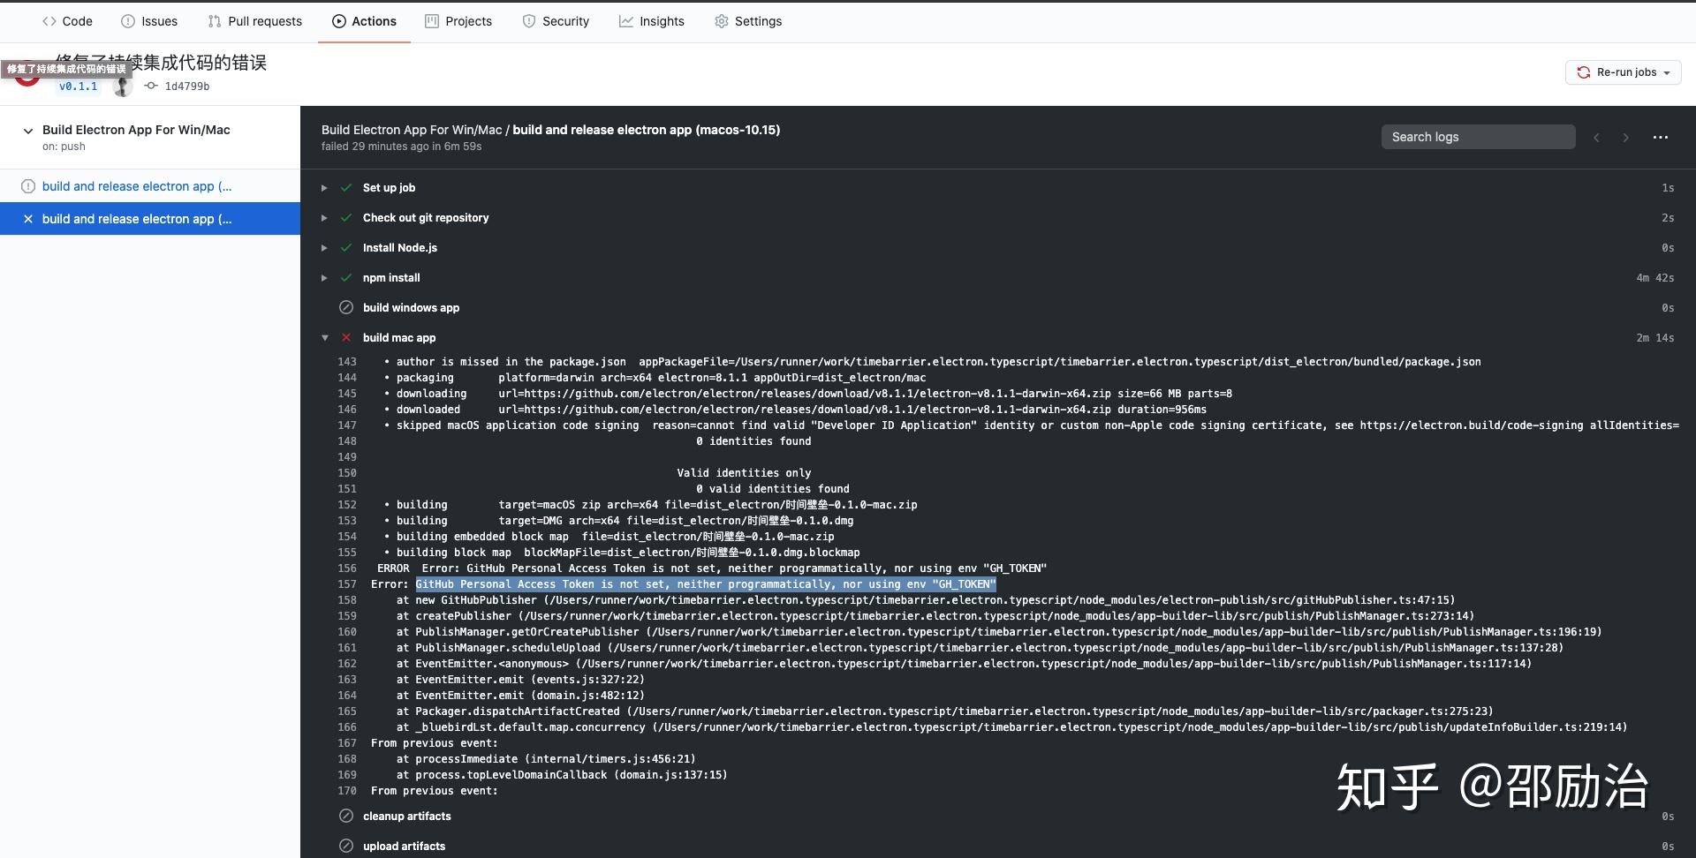Collapse the build mac app step
1696x858 pixels.
(324, 337)
